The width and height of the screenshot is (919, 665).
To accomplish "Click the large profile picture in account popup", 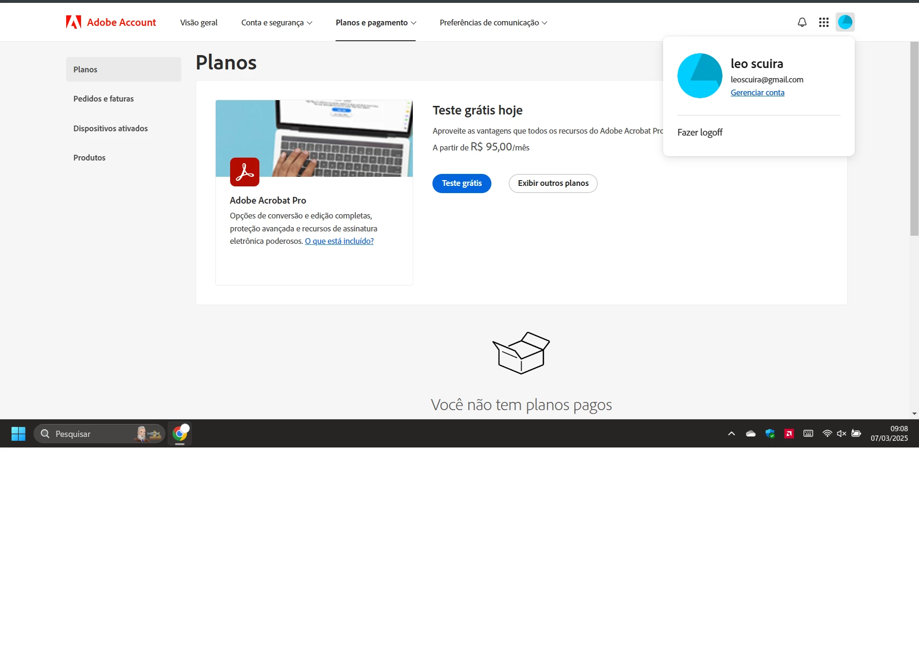I will 699,76.
